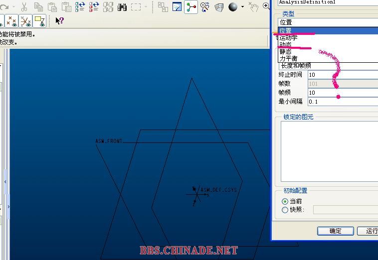Viewport: 378px width, 260px height.
Task: Click the 确定 button
Action: 335,231
